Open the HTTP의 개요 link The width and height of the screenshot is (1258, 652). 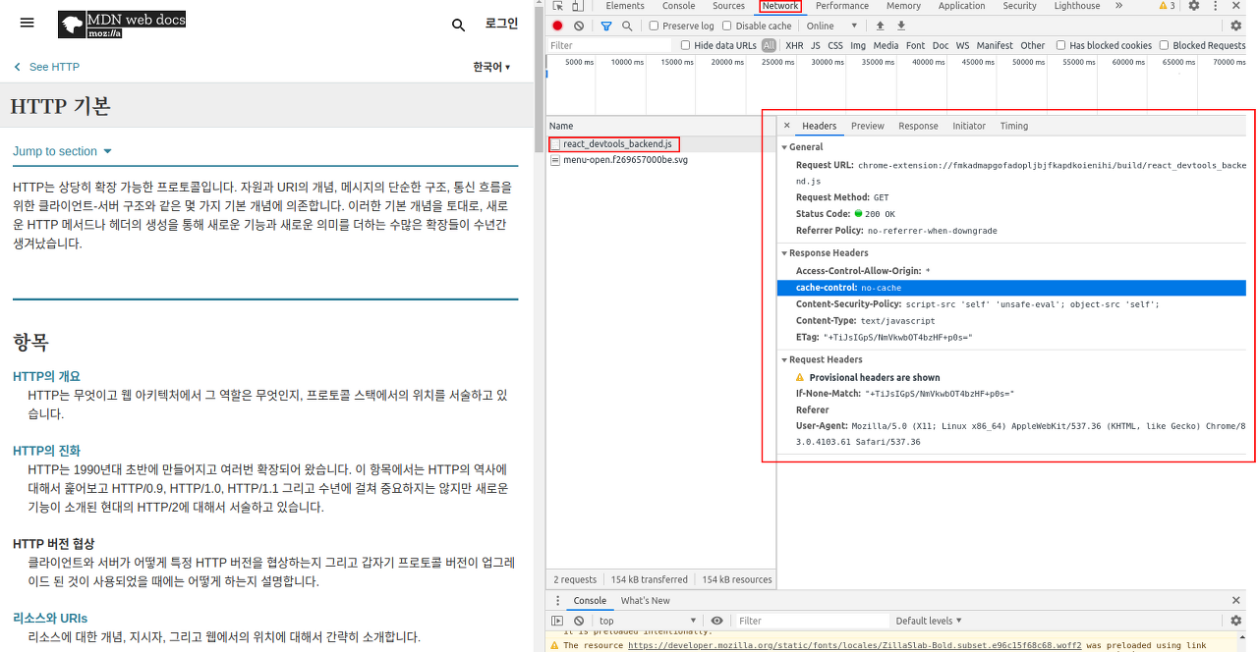(47, 376)
